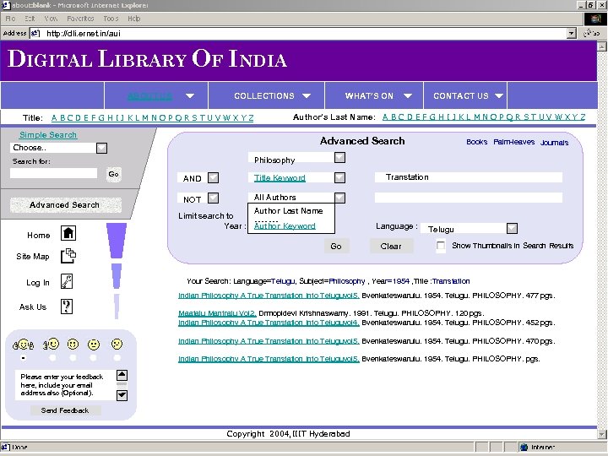608x456 pixels.
Task: Click the Ask Us question mark icon
Action: click(67, 307)
